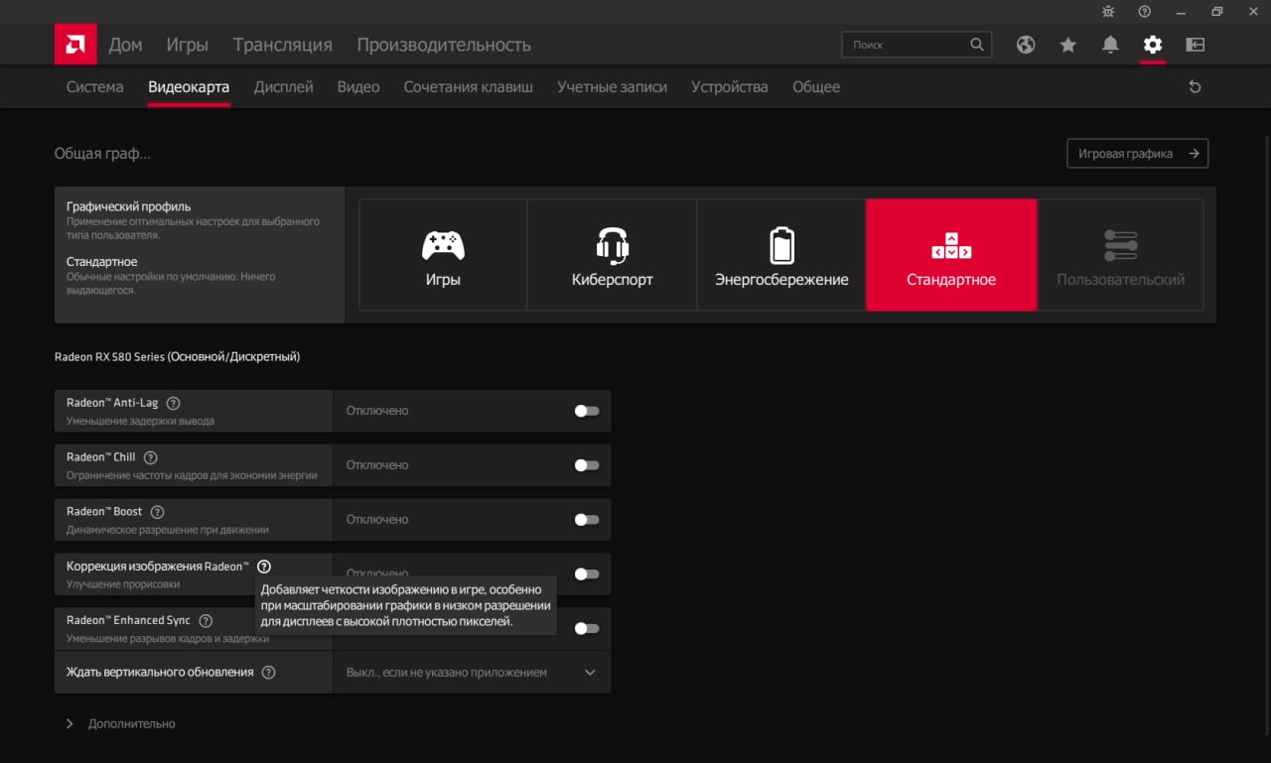Switch to the Общее tab
The height and width of the screenshot is (763, 1271).
(x=816, y=87)
